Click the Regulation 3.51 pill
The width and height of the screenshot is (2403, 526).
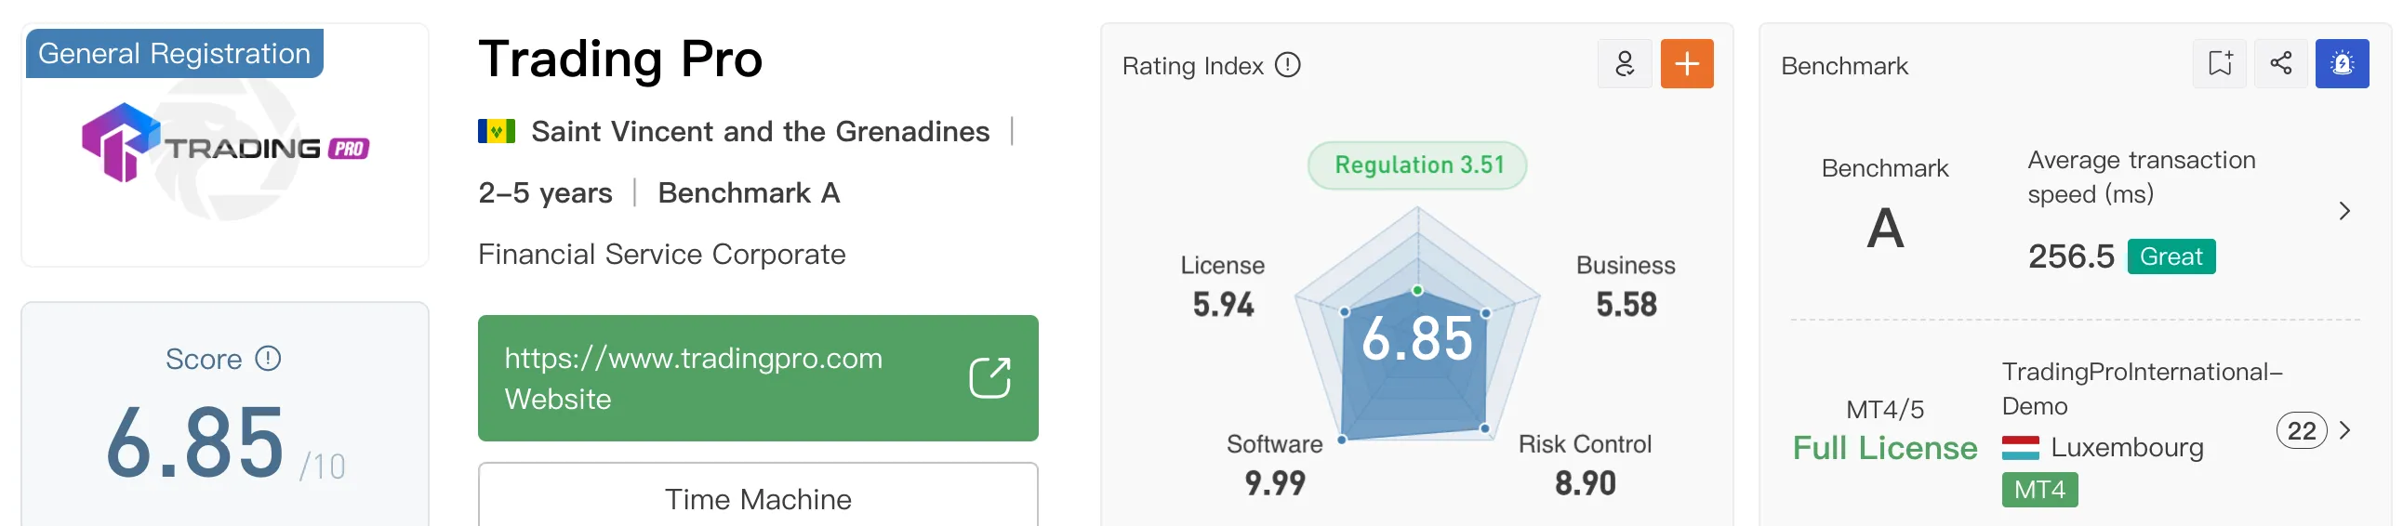1418,165
